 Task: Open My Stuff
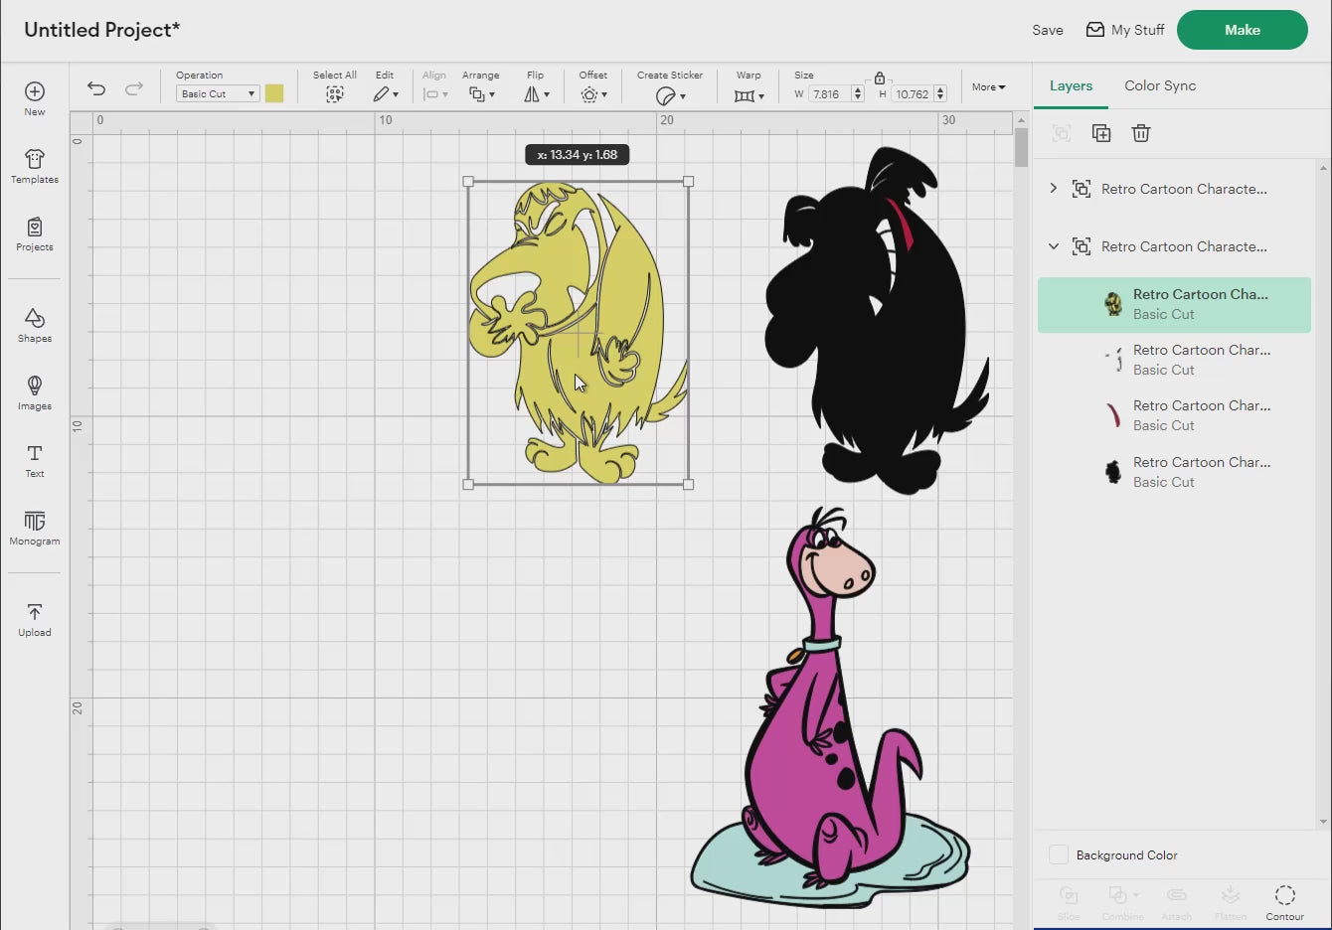[1124, 30]
